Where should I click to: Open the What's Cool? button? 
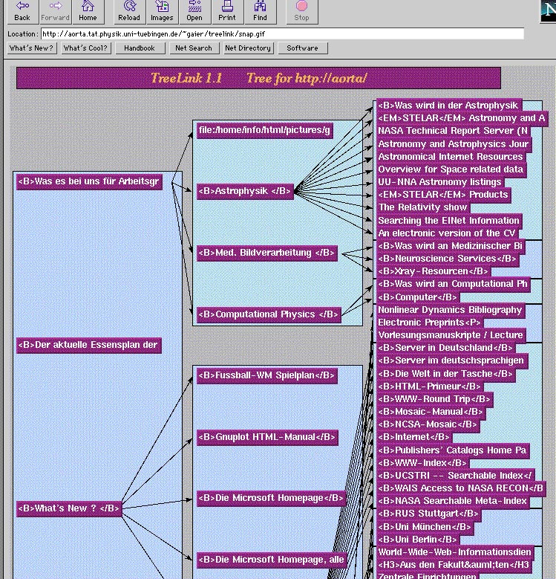point(85,48)
